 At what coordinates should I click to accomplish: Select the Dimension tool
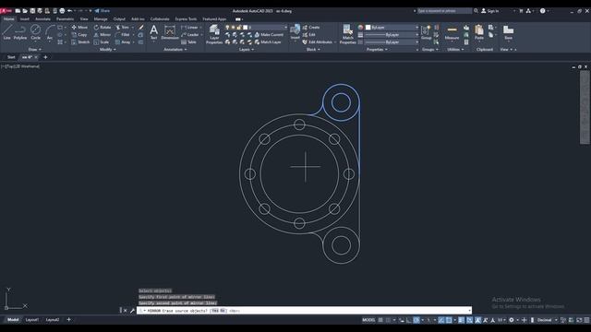(x=170, y=32)
